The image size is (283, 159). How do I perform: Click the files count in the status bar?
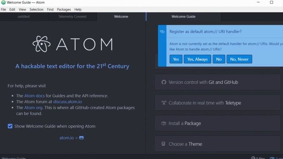(x=258, y=158)
